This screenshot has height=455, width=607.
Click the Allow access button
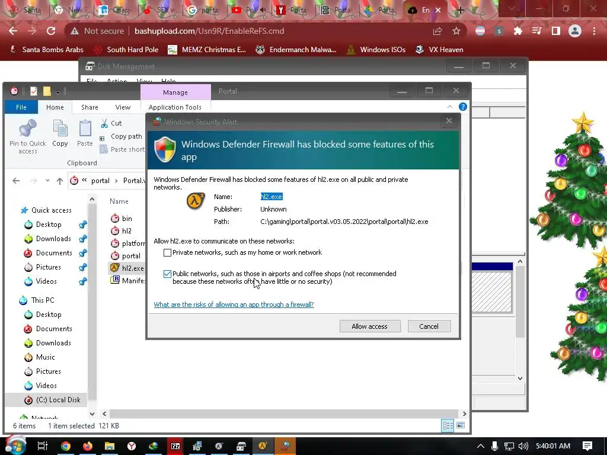(x=370, y=326)
